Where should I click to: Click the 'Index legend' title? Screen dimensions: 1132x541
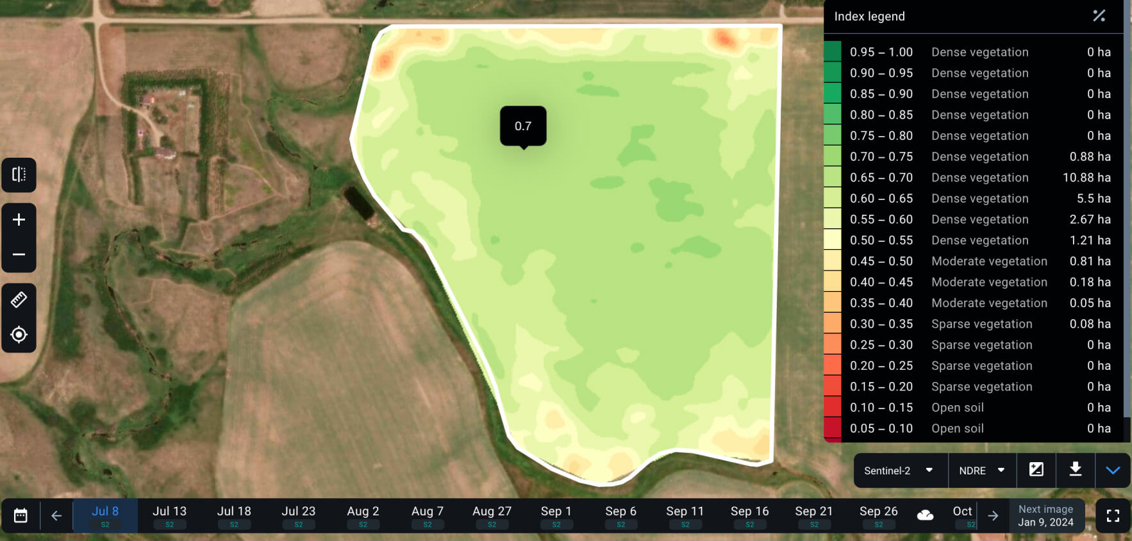point(869,17)
